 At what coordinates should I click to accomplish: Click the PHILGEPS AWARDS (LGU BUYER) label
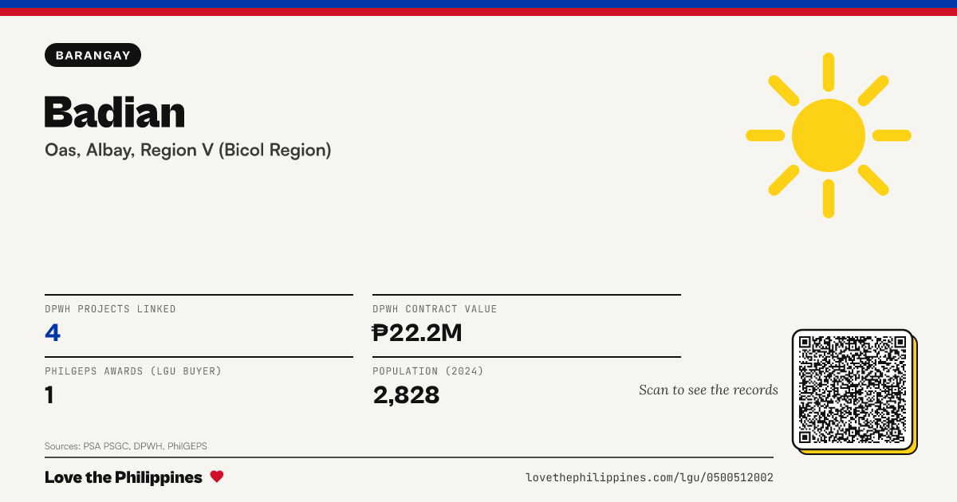[x=133, y=371]
